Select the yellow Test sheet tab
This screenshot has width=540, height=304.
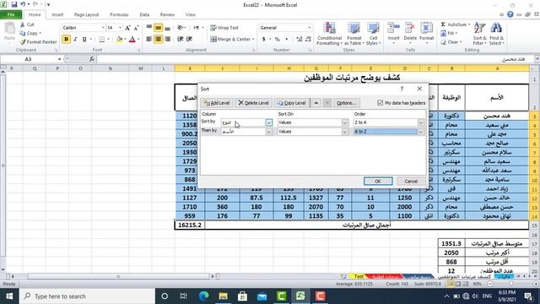(x=358, y=276)
